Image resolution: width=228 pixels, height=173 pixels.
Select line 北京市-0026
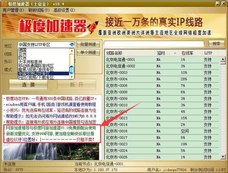[162, 157]
